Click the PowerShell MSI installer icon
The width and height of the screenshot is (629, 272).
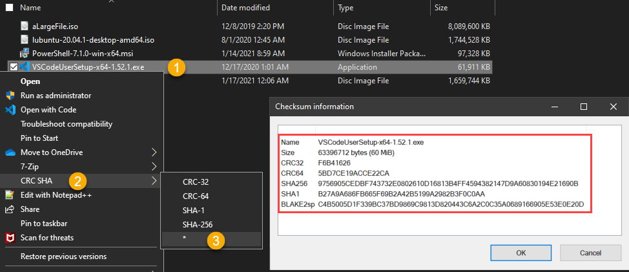[x=25, y=54]
